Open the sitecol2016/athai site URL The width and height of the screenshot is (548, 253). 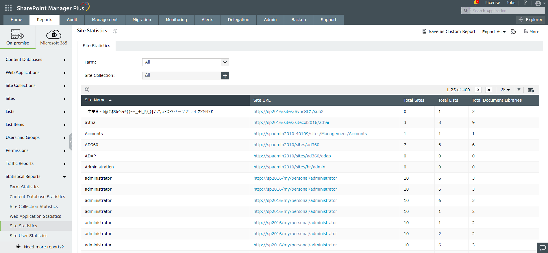click(291, 122)
